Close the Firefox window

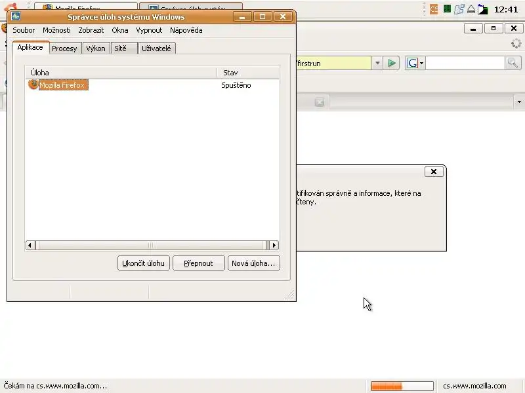pyautogui.click(x=514, y=29)
